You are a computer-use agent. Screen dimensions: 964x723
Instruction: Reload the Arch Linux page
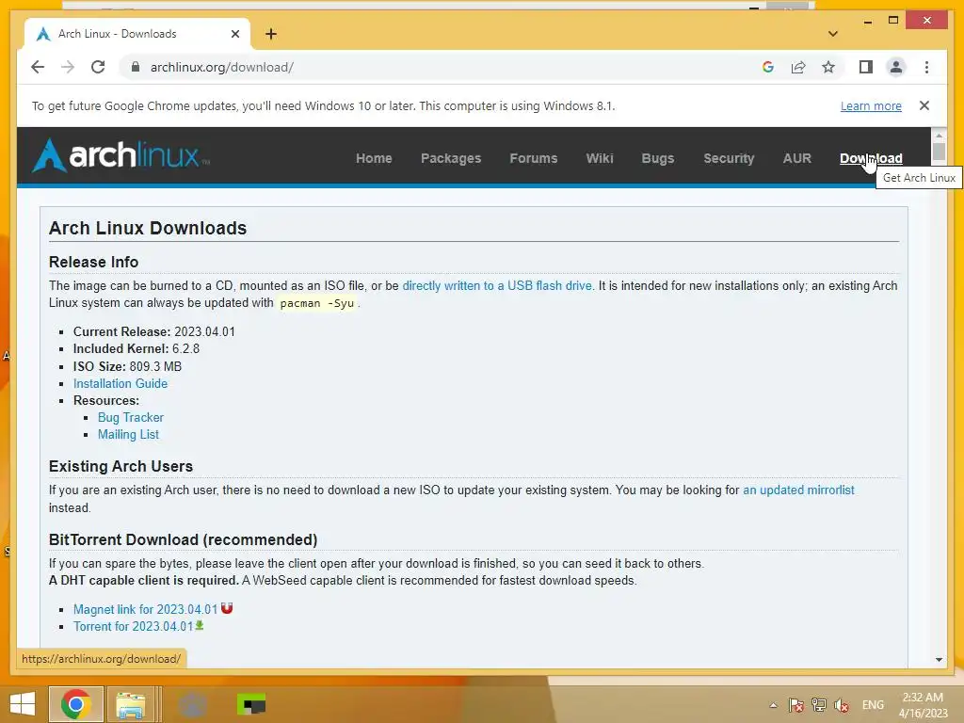(98, 67)
